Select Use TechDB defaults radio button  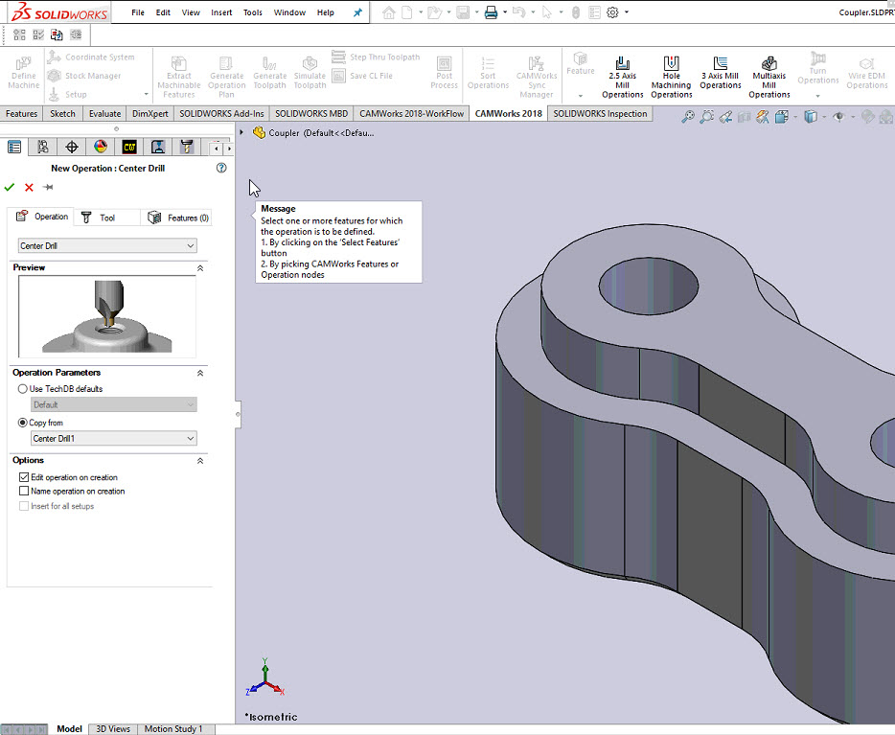tap(23, 389)
